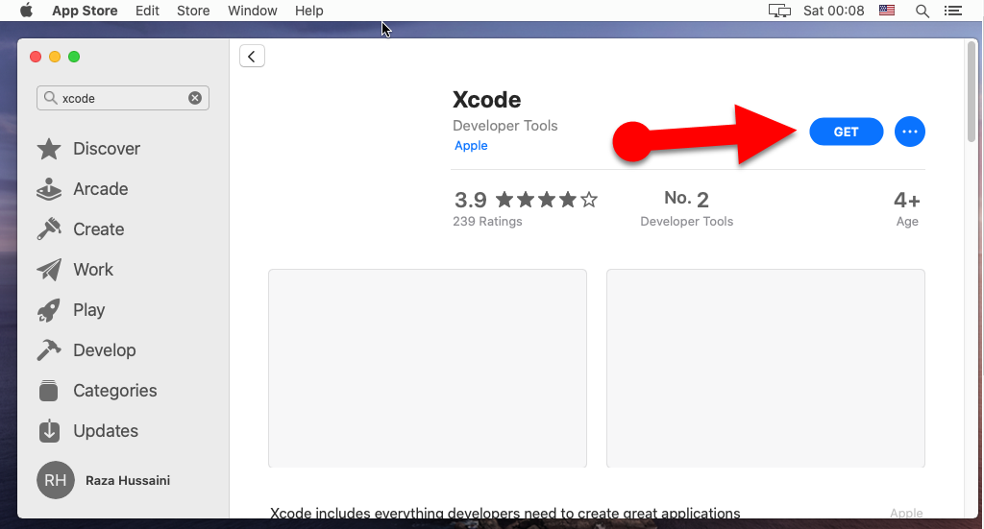Click the vertical scrollbar thumb

tap(972, 93)
